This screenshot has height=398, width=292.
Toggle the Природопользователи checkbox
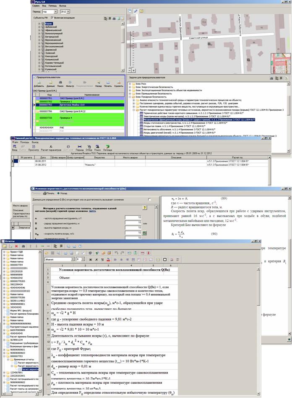point(35,77)
